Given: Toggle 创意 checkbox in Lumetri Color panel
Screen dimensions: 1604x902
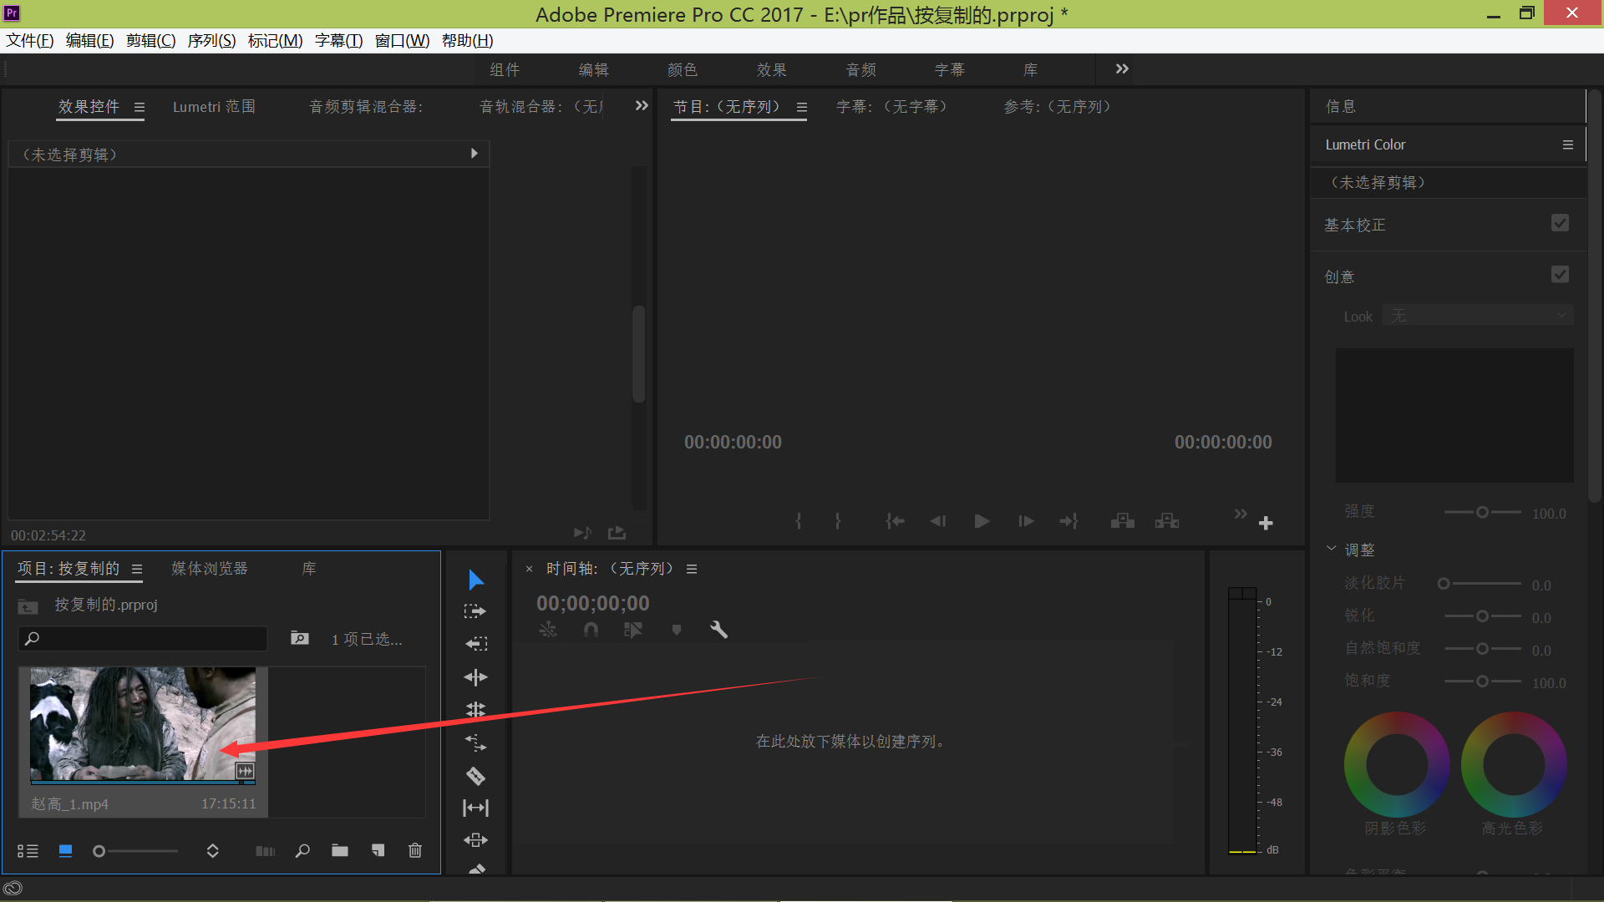Looking at the screenshot, I should (1563, 276).
